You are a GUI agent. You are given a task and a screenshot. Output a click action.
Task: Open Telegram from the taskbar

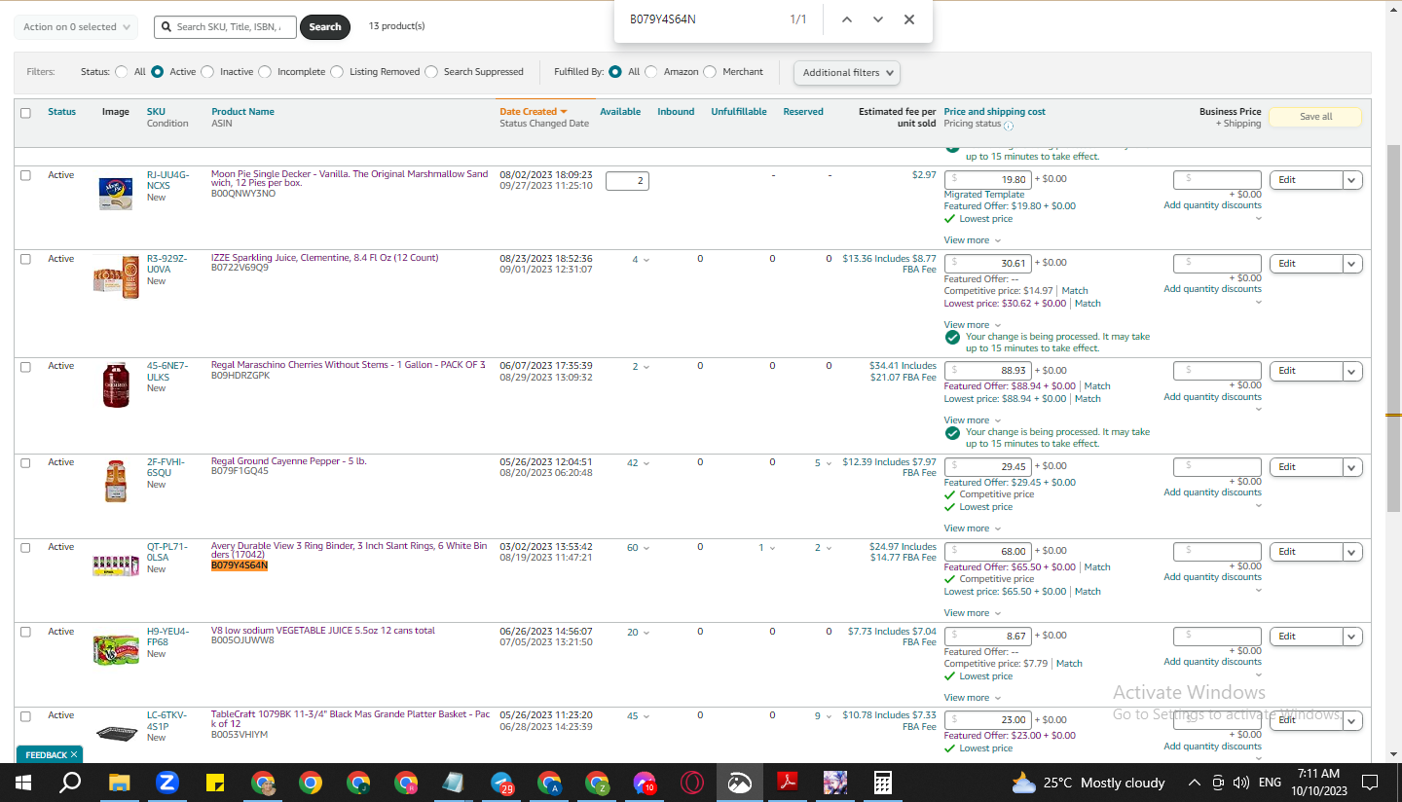coord(502,783)
